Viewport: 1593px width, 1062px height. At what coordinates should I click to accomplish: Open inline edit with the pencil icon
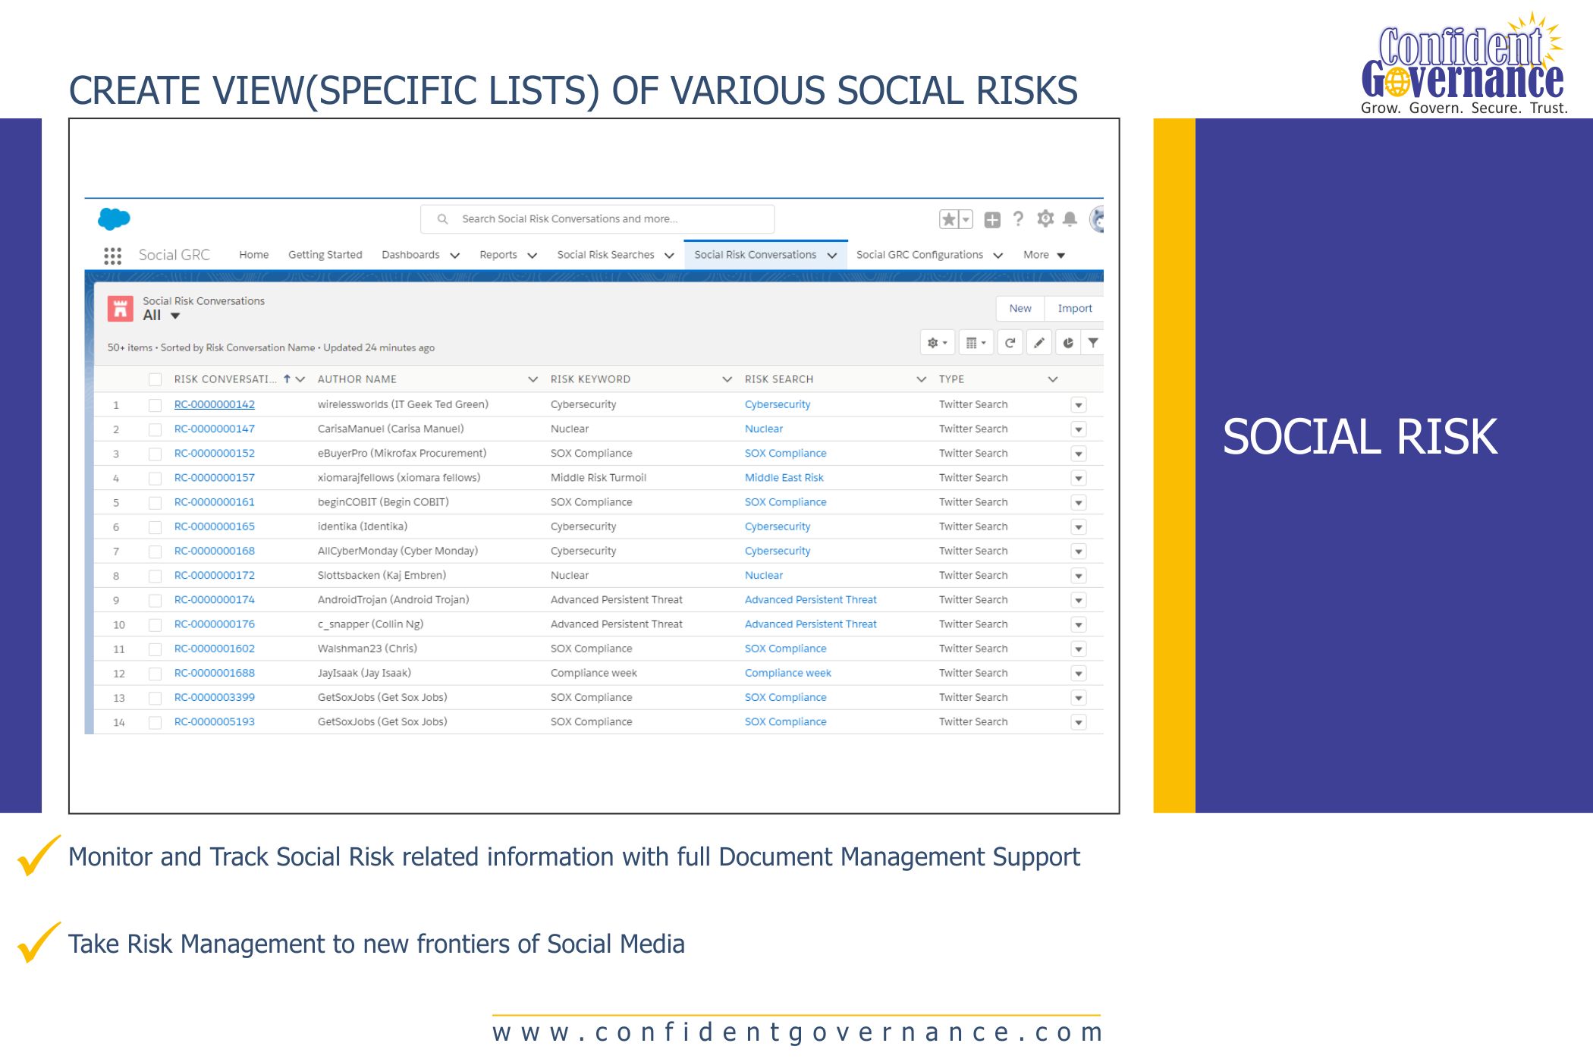point(1038,342)
